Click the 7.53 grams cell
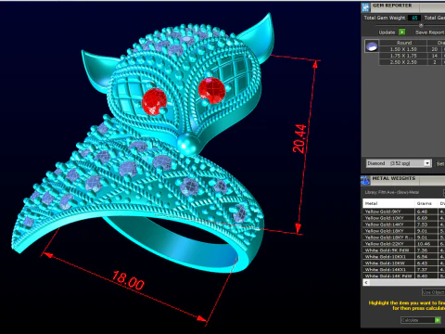Viewport: 445px width, 334px height. [426, 225]
